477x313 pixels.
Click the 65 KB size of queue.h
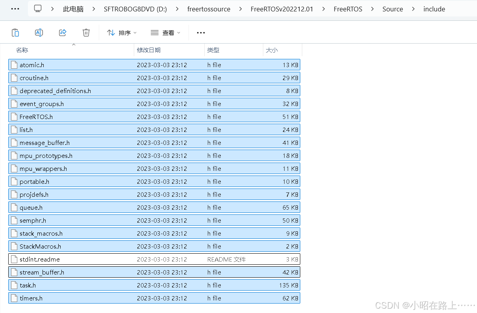(x=290, y=207)
